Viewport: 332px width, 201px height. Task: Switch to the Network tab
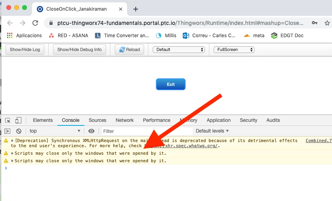click(125, 120)
